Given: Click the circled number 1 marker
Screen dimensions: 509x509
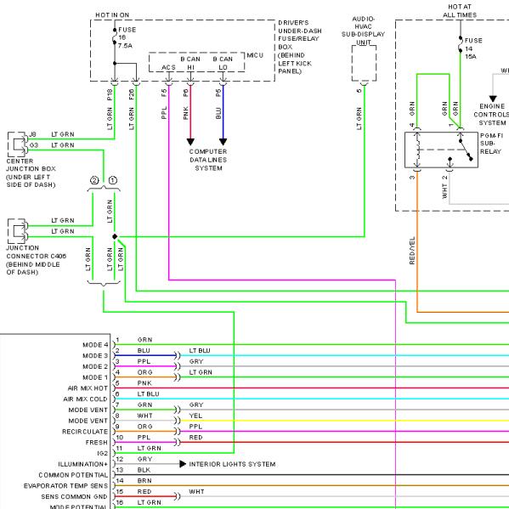Looking at the screenshot, I should click(113, 180).
